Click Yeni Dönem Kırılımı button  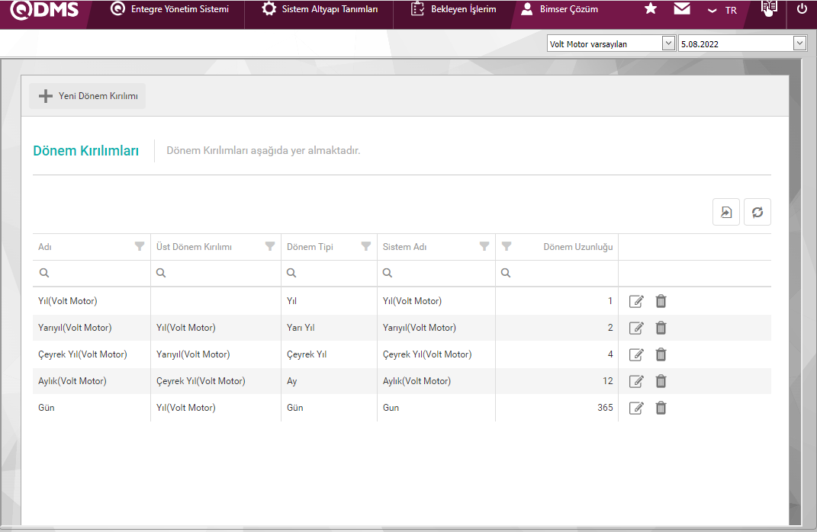pyautogui.click(x=88, y=96)
